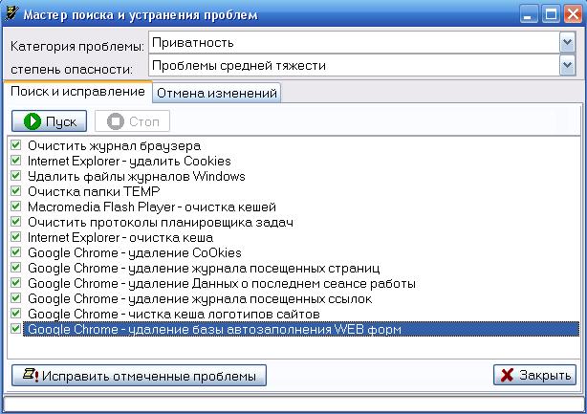
Task: Uncheck 'Macromedia Flash Player - очистка кешей' checkbox
Action: click(15, 207)
